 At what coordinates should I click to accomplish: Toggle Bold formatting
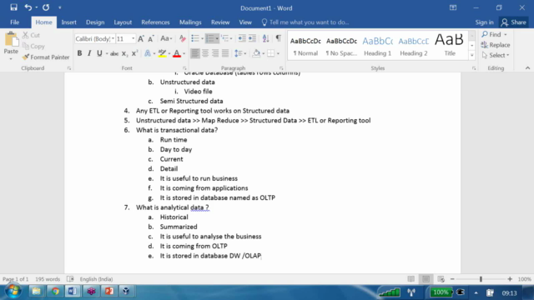(x=79, y=53)
